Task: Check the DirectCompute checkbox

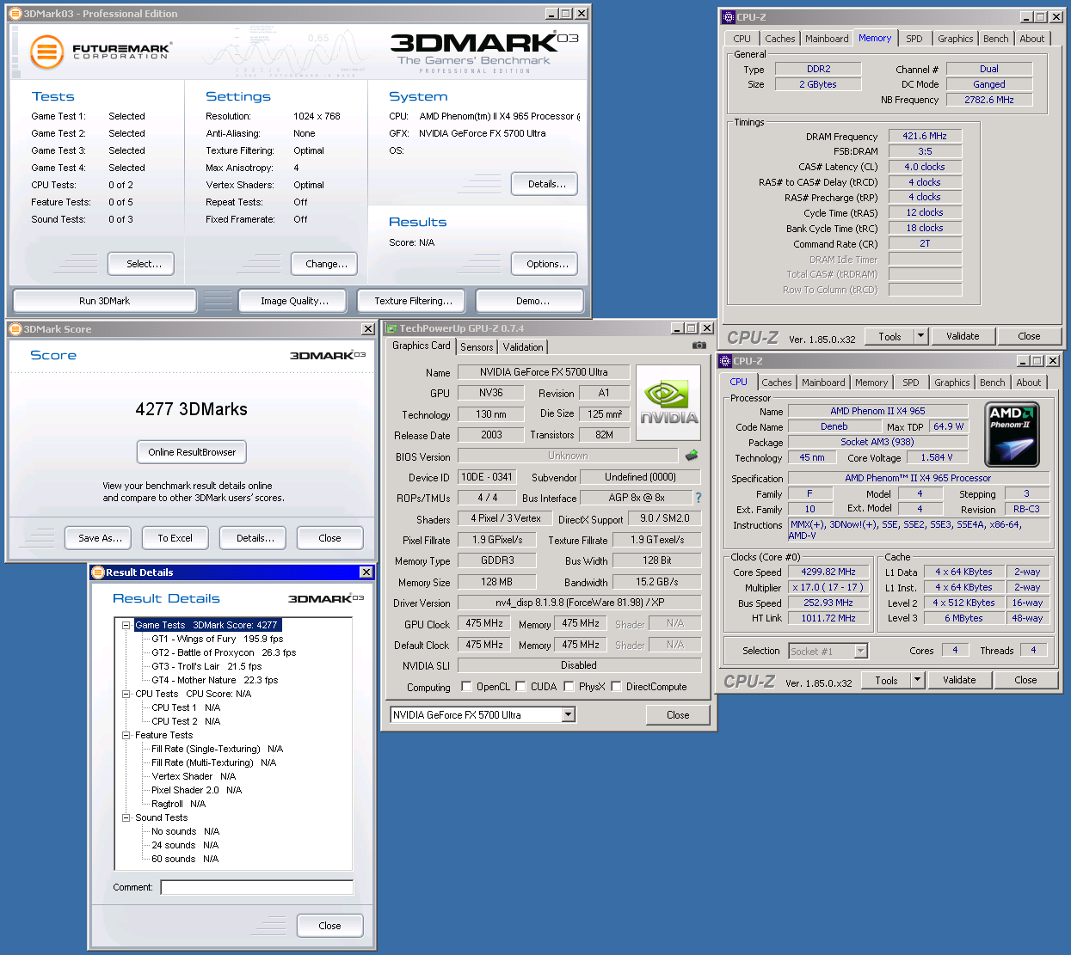Action: (616, 687)
